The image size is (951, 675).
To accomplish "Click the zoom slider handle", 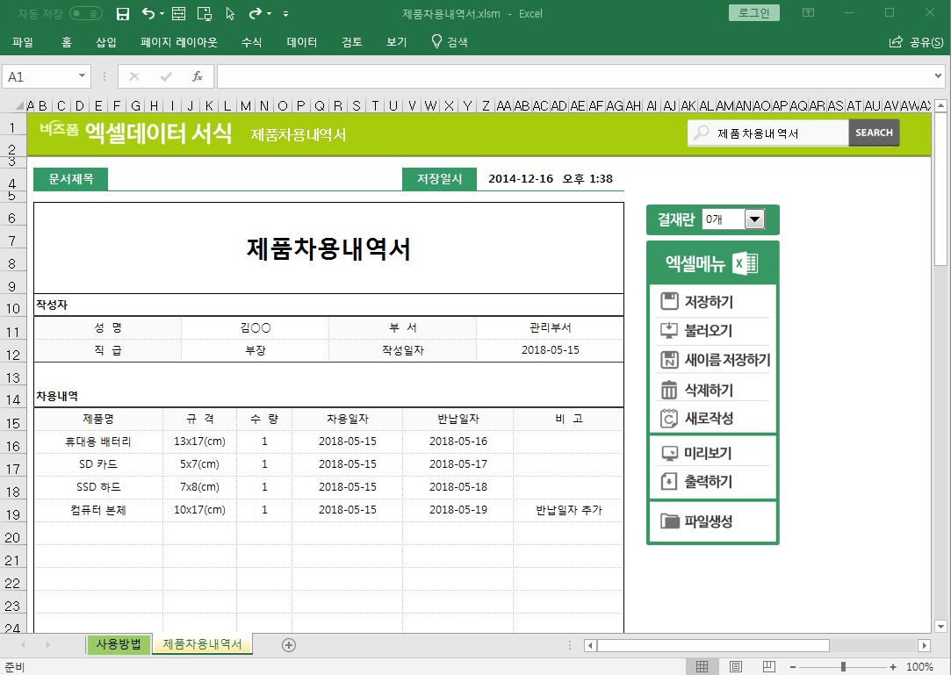I will pos(843,667).
